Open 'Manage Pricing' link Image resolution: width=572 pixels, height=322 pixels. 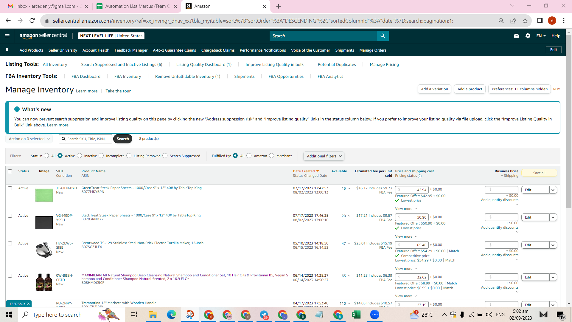click(384, 64)
